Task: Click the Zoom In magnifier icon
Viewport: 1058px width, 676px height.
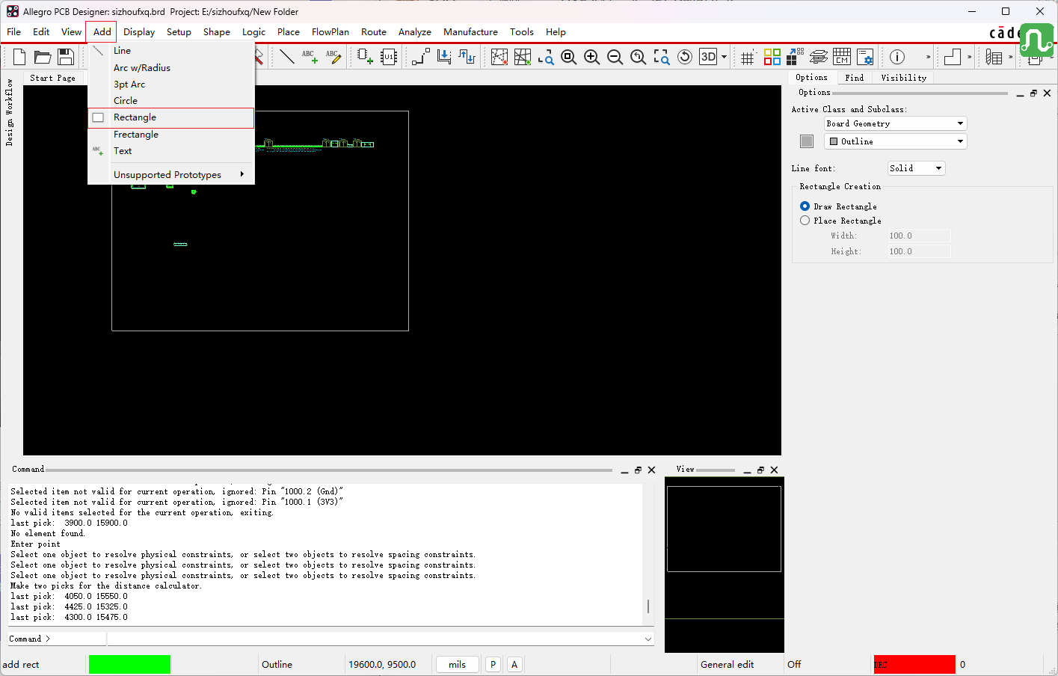Action: [x=592, y=57]
